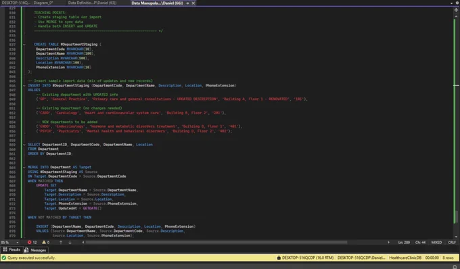Collapse the MERGE INTO Department block
Screen dimensions: 460x269
tap(24, 168)
